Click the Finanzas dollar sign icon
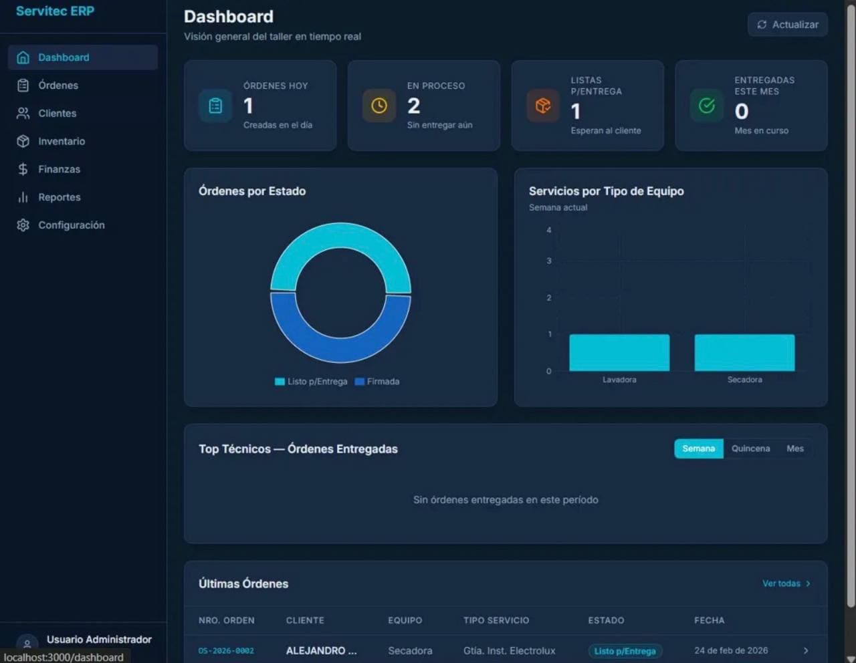The height and width of the screenshot is (663, 856). click(23, 170)
